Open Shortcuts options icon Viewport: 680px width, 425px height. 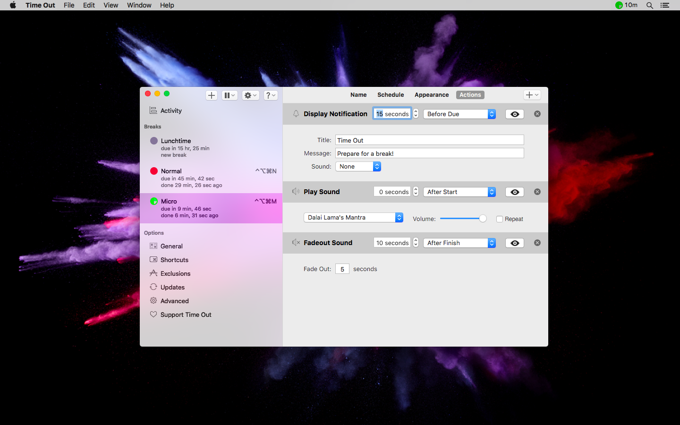point(153,259)
